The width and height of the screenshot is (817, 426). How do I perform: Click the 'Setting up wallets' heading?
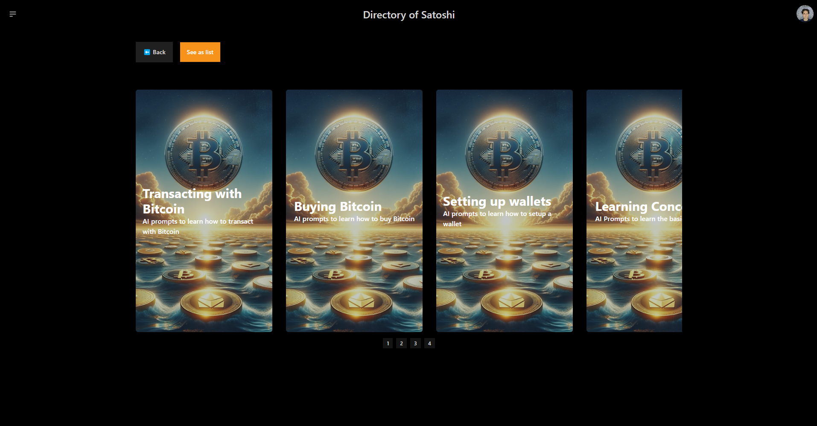click(x=497, y=201)
